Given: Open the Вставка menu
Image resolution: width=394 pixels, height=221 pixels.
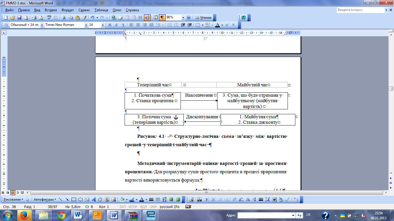Looking at the screenshot, I should pyautogui.click(x=51, y=10).
